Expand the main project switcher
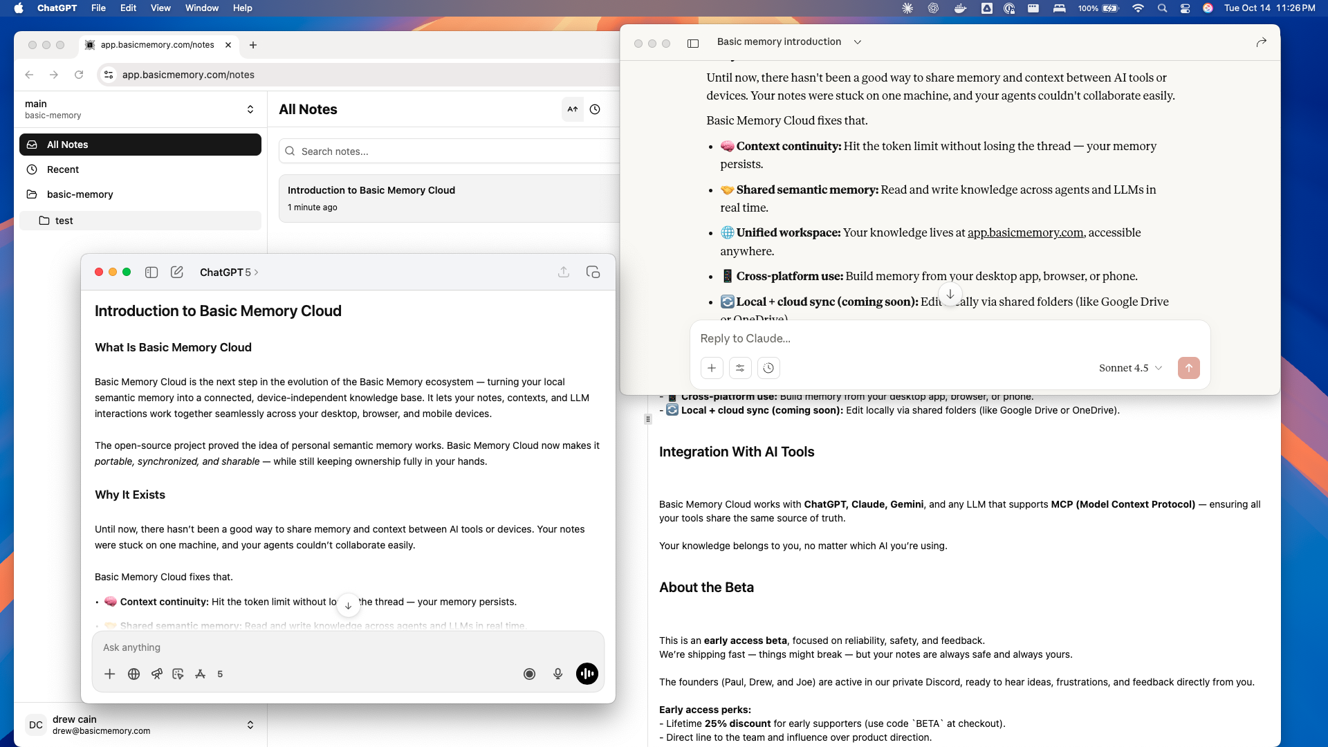The image size is (1328, 747). tap(250, 109)
